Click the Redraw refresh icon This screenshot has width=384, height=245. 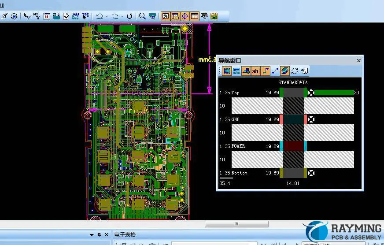tap(129, 16)
